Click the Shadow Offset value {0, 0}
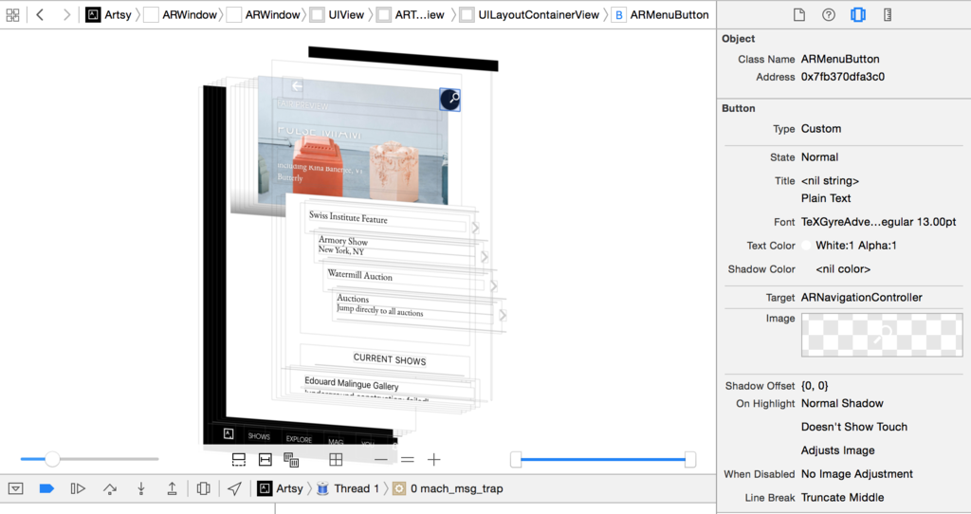This screenshot has height=514, width=971. (815, 385)
